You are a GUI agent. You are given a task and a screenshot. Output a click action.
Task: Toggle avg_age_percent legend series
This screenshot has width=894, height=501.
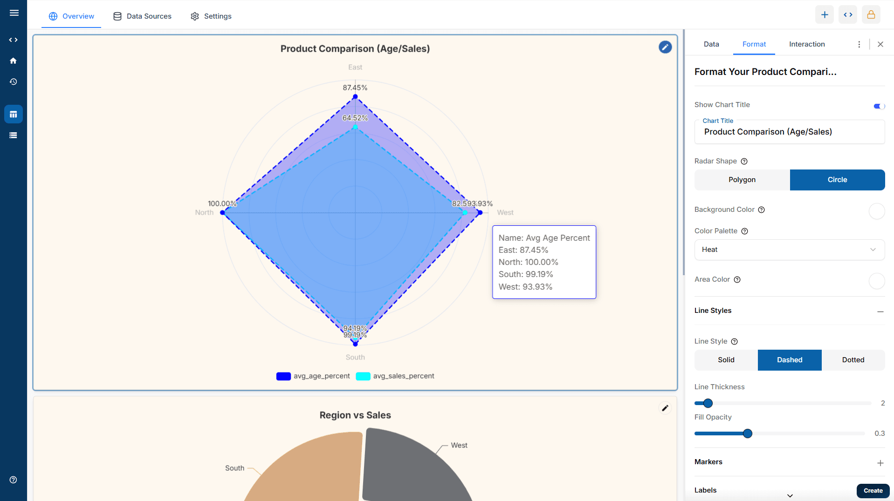coord(313,376)
